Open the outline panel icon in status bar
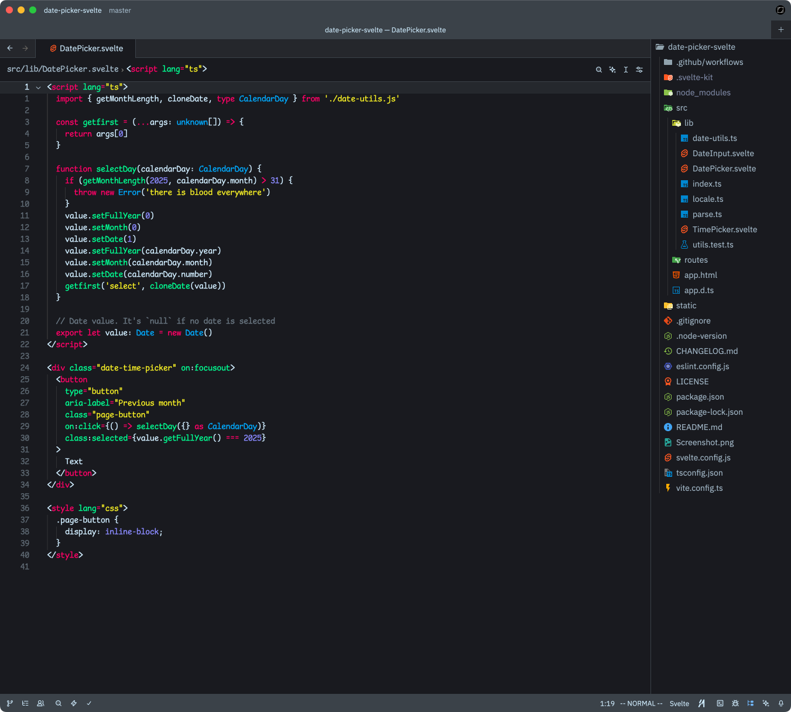Viewport: 791px width, 712px height. 25,703
